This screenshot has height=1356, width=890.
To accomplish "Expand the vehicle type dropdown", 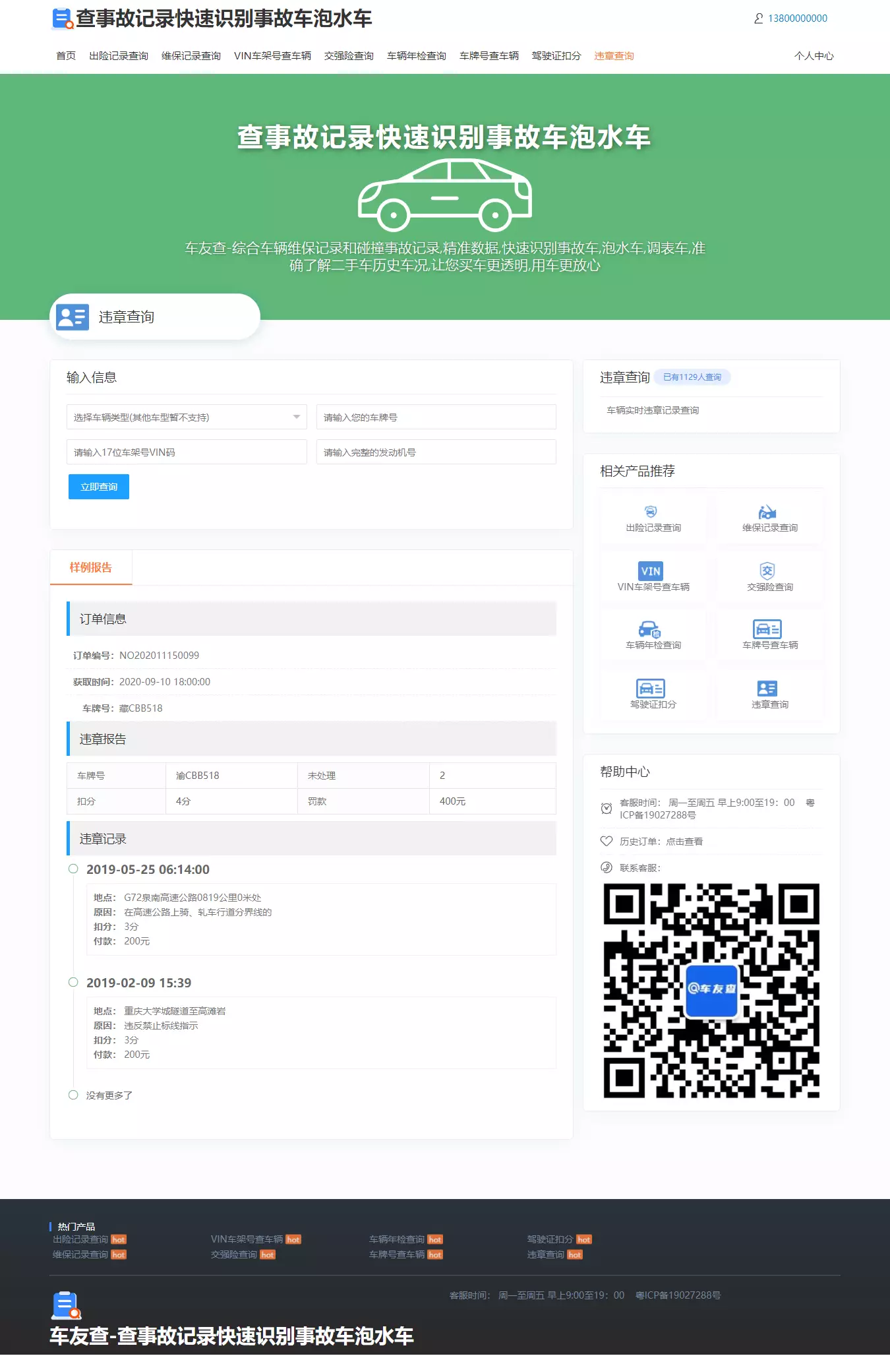I will click(x=187, y=417).
